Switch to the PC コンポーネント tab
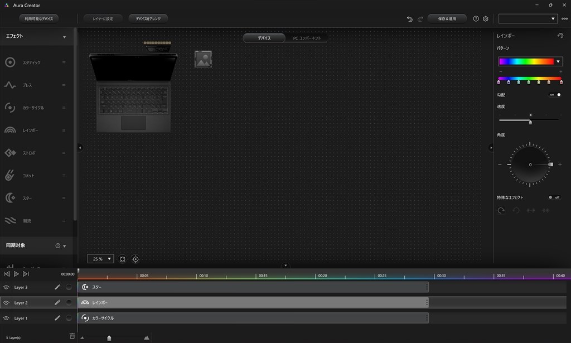This screenshot has height=343, width=571. tap(307, 38)
